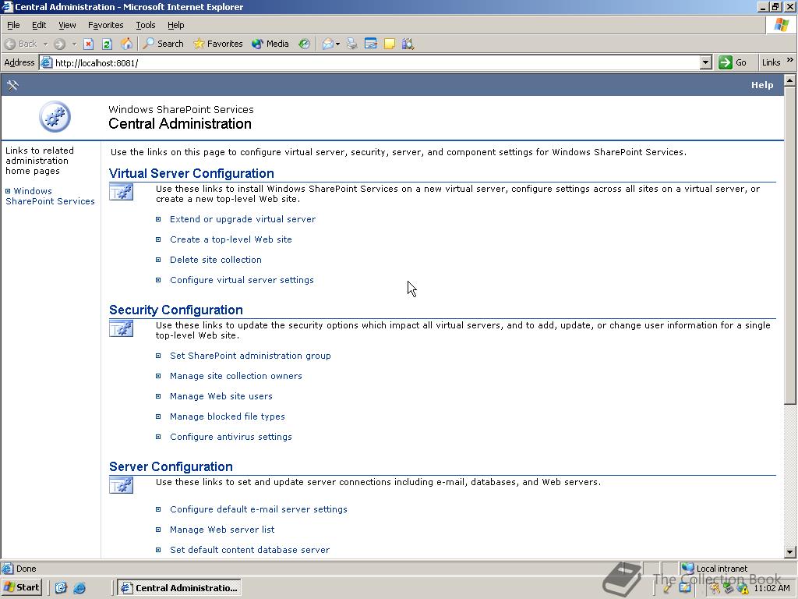
Task: Click the Back navigation button
Action: click(21, 44)
